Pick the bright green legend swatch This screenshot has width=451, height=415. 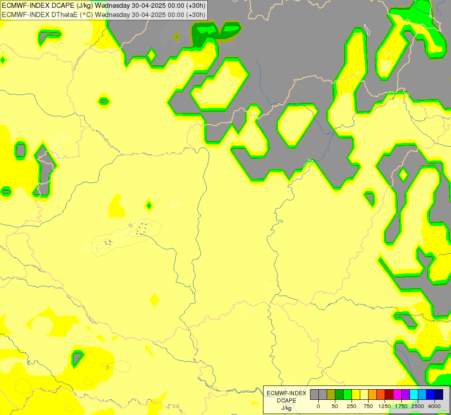347,395
